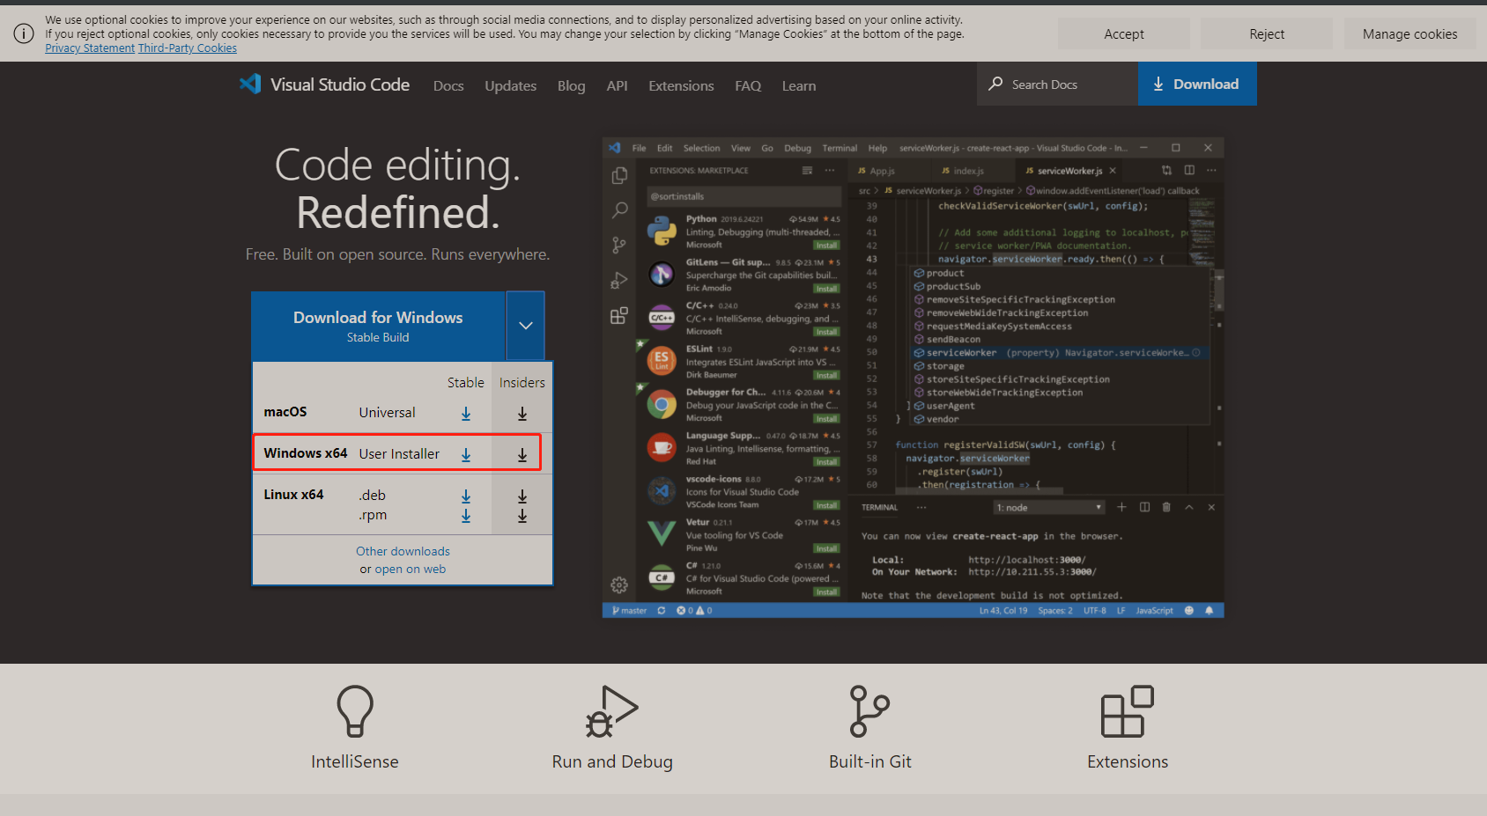The image size is (1487, 816).
Task: Open the Privacy Statement link
Action: click(x=90, y=48)
